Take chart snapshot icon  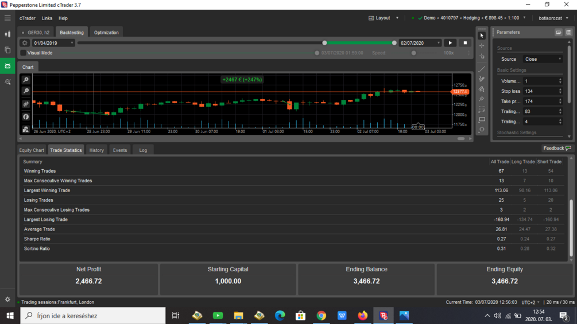[x=26, y=129]
